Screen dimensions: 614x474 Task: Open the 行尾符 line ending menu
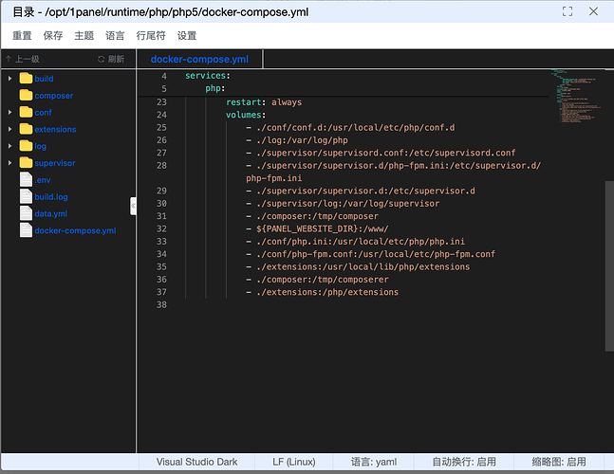click(x=151, y=36)
